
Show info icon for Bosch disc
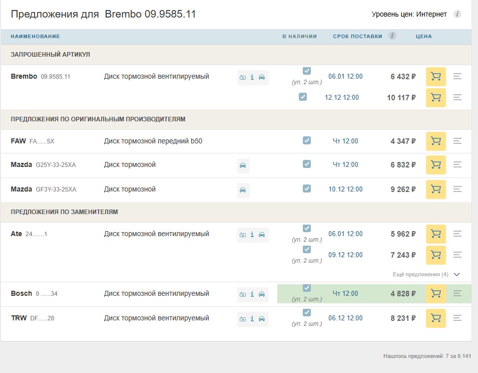[x=252, y=294]
